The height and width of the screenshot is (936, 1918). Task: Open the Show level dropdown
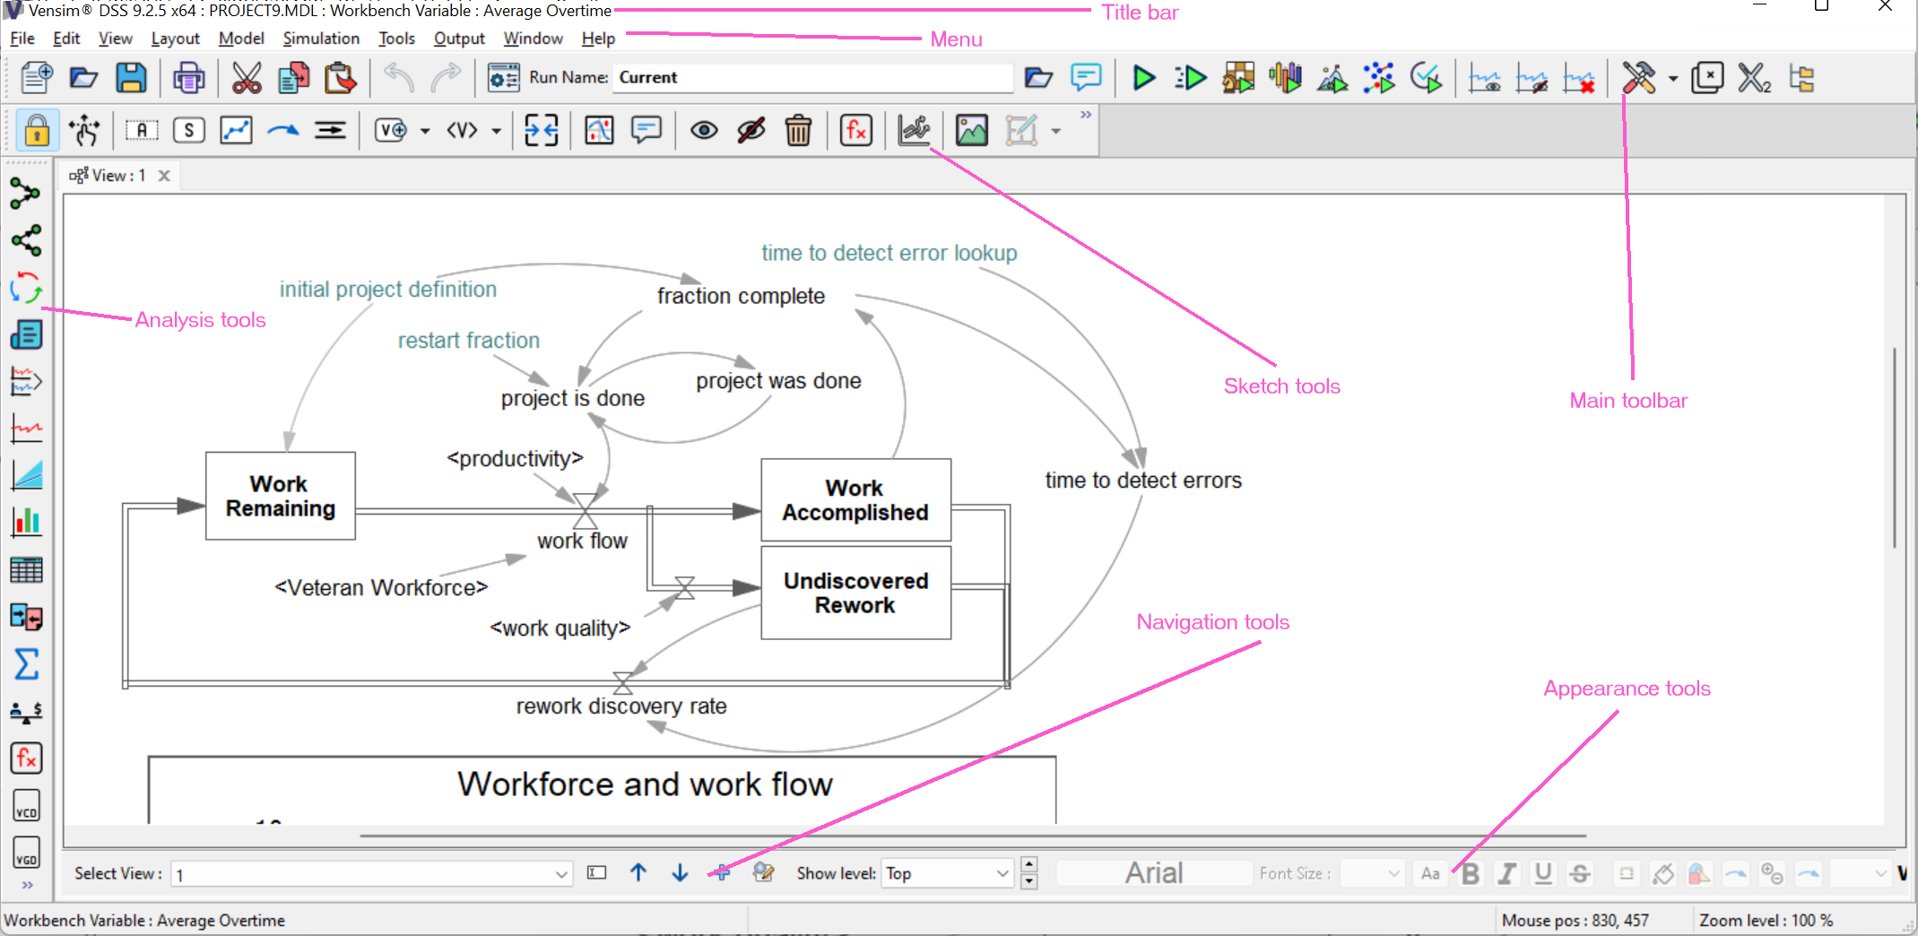pos(1002,874)
